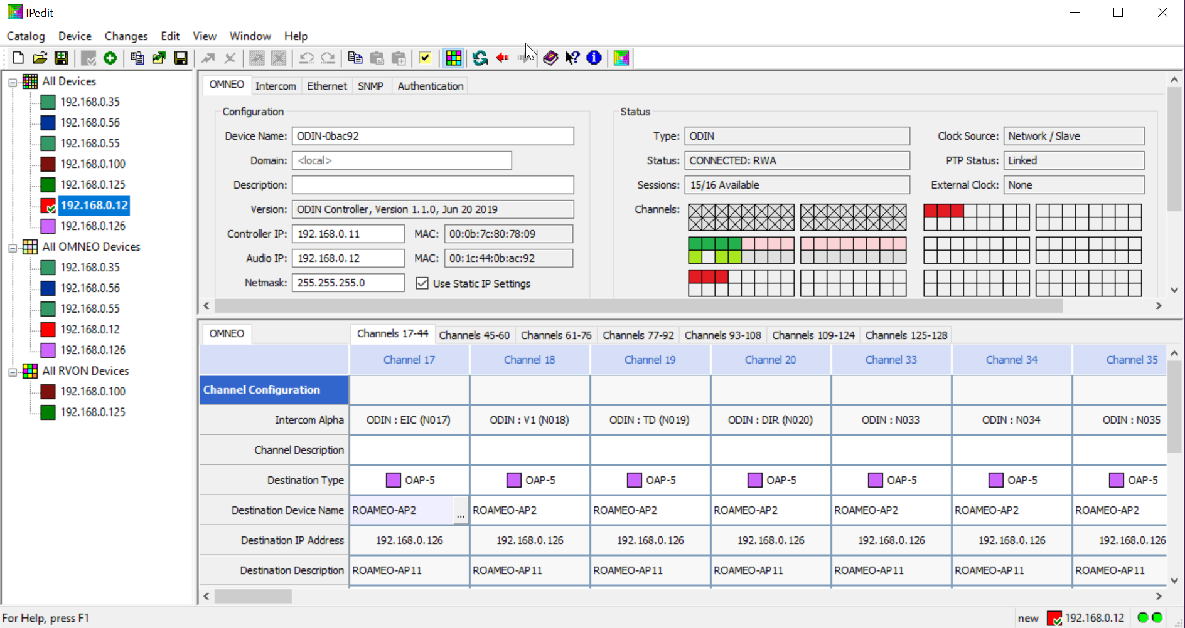Toggle the colored grid view icon
Image resolution: width=1185 pixels, height=628 pixels.
click(453, 58)
